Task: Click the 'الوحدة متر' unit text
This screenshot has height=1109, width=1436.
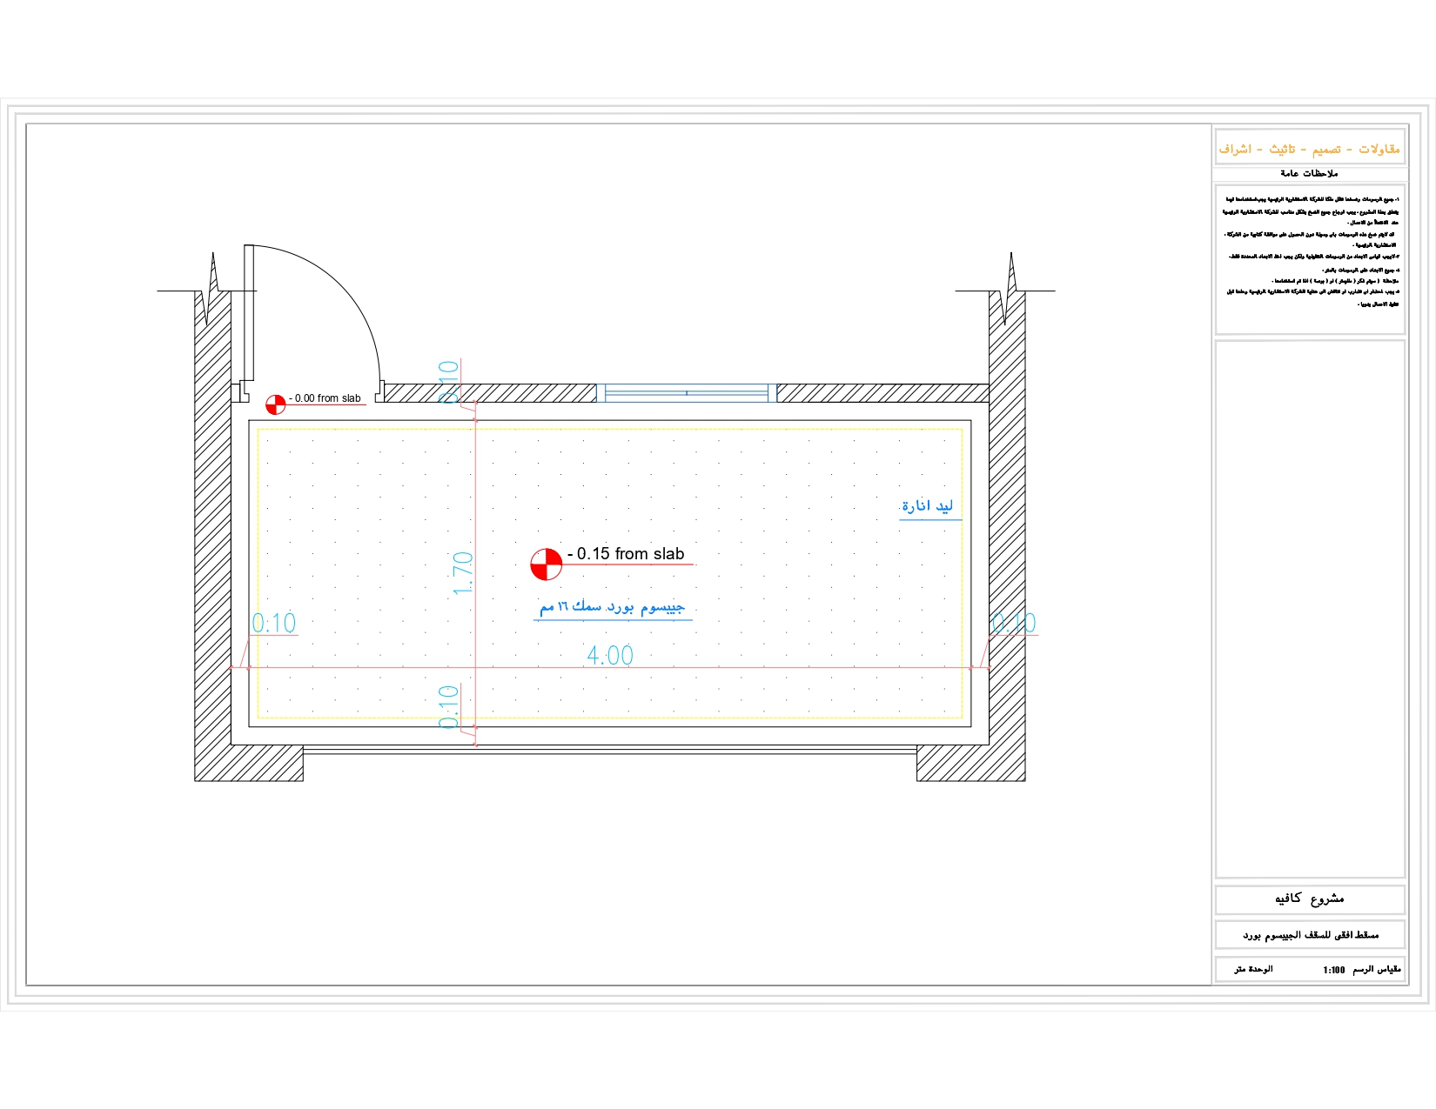Action: (1253, 969)
